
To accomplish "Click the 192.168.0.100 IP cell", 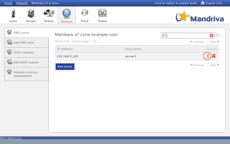I will click(x=67, y=56).
